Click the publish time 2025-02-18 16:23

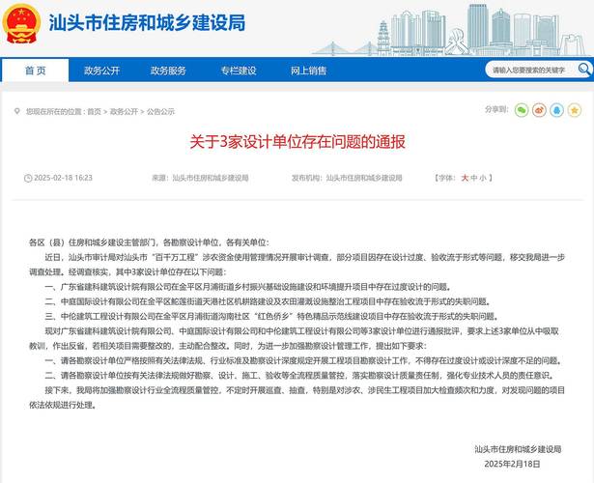pyautogui.click(x=64, y=178)
